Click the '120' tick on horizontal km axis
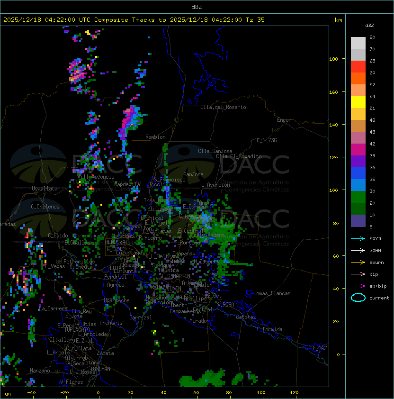Viewport: 394px width, 399px height. pos(294,393)
